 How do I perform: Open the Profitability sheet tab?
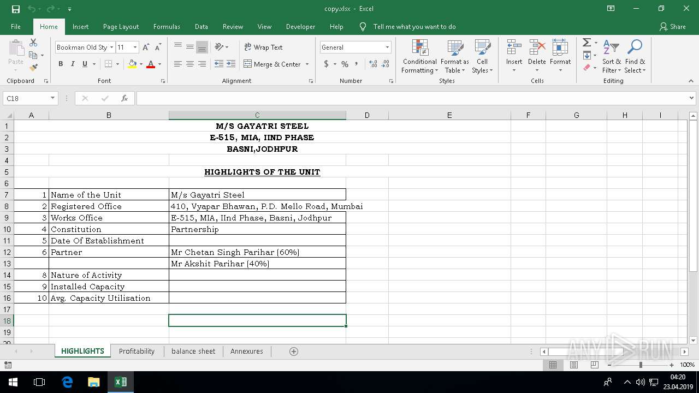click(x=137, y=352)
